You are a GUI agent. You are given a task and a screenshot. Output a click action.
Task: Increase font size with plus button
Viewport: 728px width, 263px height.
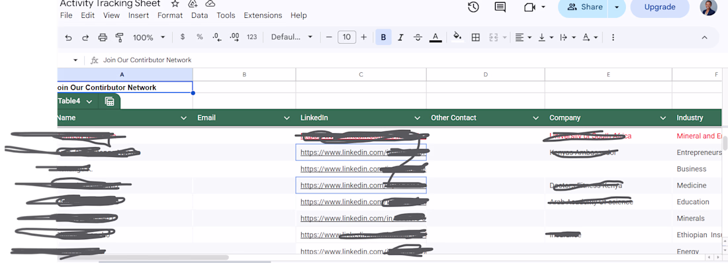(364, 37)
